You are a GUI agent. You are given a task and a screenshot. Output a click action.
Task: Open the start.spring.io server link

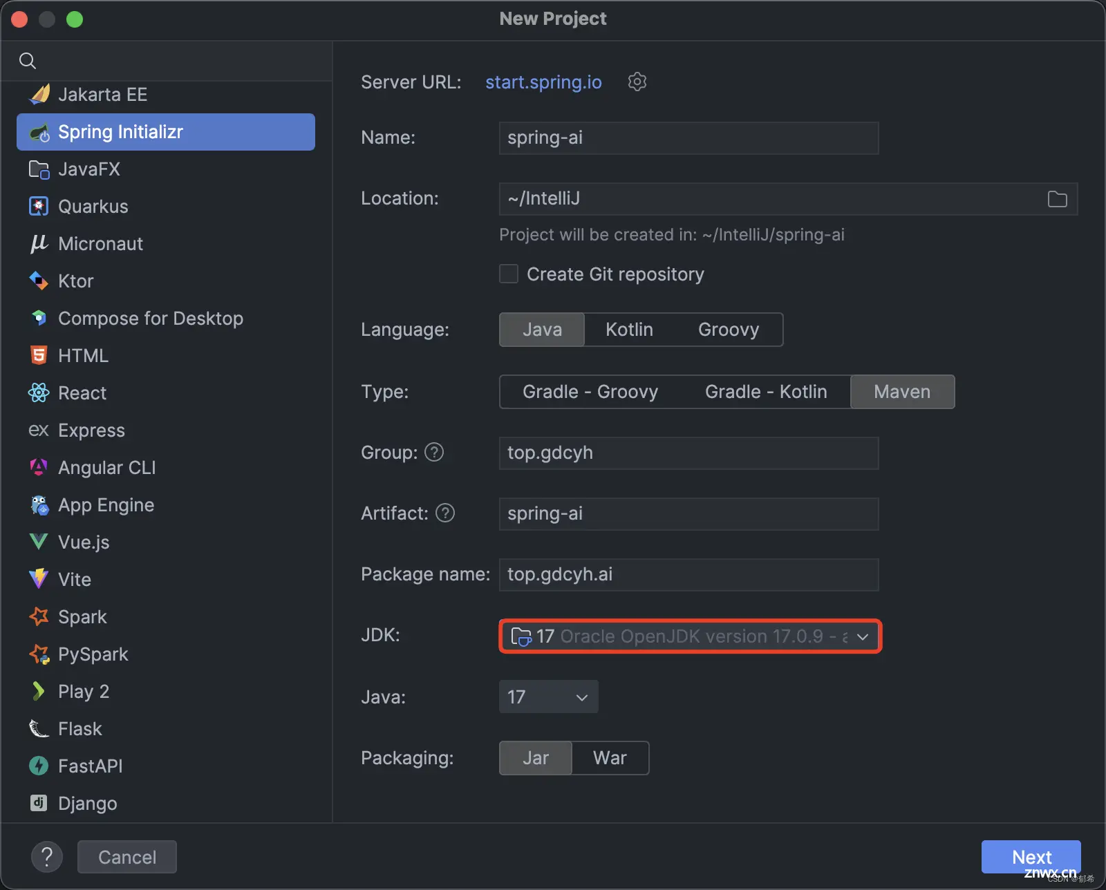pos(543,82)
